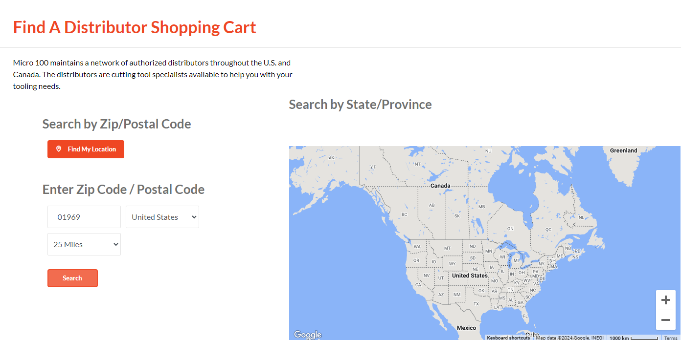This screenshot has height=340, width=681.
Task: Zoom out using the map's minus icon
Action: tap(665, 320)
